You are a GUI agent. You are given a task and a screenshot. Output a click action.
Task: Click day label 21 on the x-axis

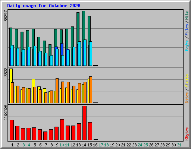(x=123, y=145)
